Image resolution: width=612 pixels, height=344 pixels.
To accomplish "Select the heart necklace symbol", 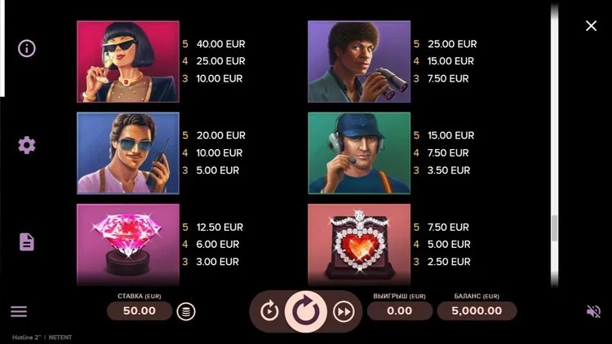I will pos(359,245).
